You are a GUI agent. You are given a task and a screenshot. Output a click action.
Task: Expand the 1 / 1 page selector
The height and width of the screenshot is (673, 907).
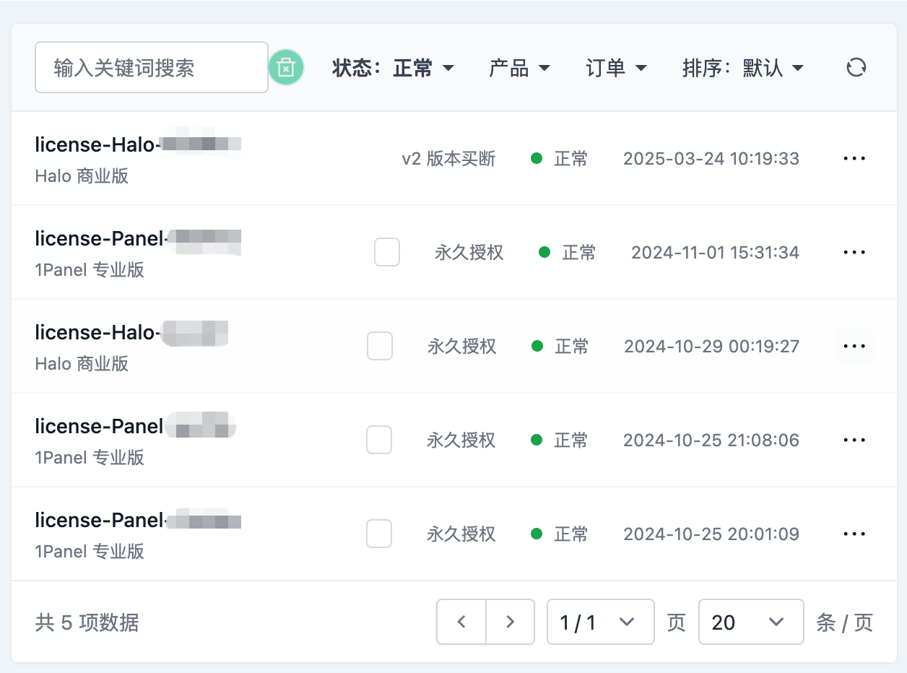[x=601, y=622]
